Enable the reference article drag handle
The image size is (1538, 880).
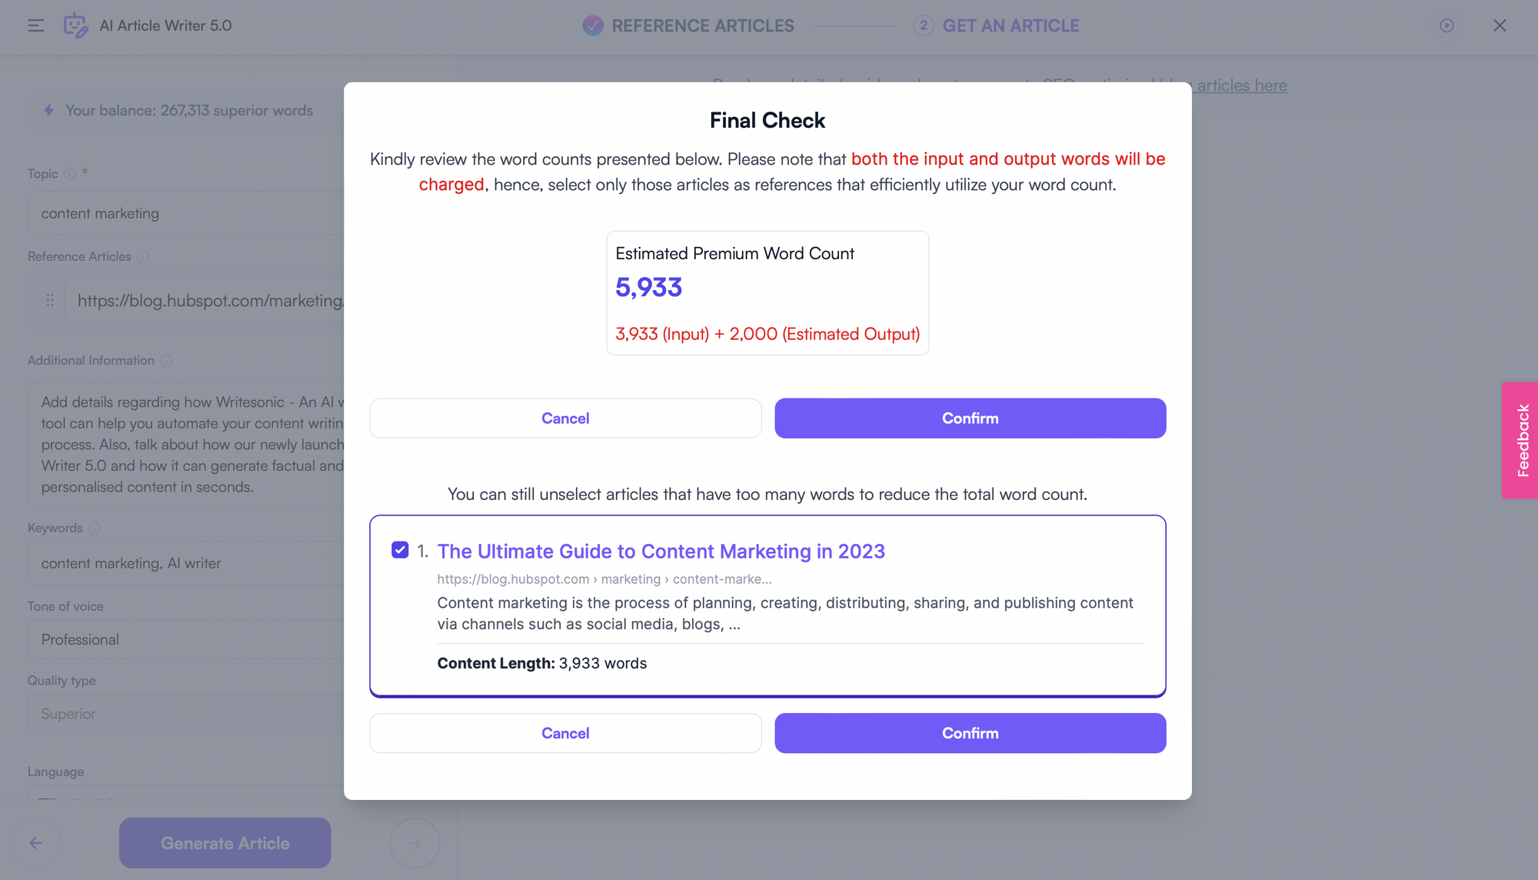pyautogui.click(x=50, y=301)
